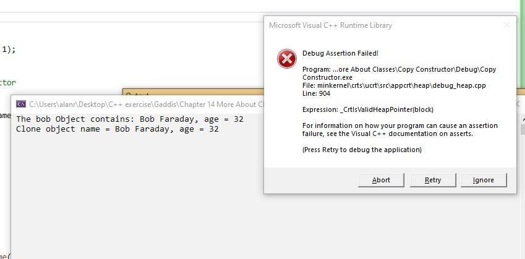Click the _CrtIsValidHeapPointer(block) expression text
525x259 pixels.
pos(368,109)
